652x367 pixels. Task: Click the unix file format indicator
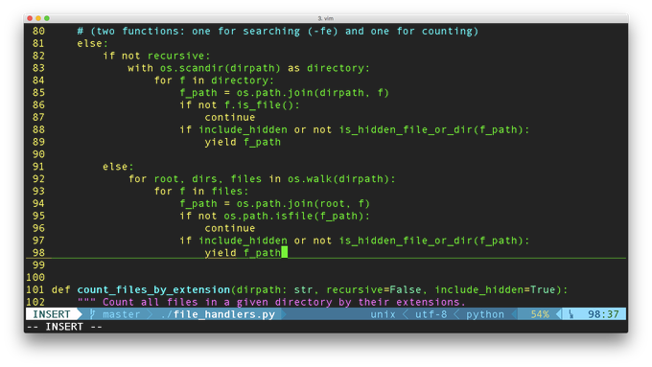(383, 314)
